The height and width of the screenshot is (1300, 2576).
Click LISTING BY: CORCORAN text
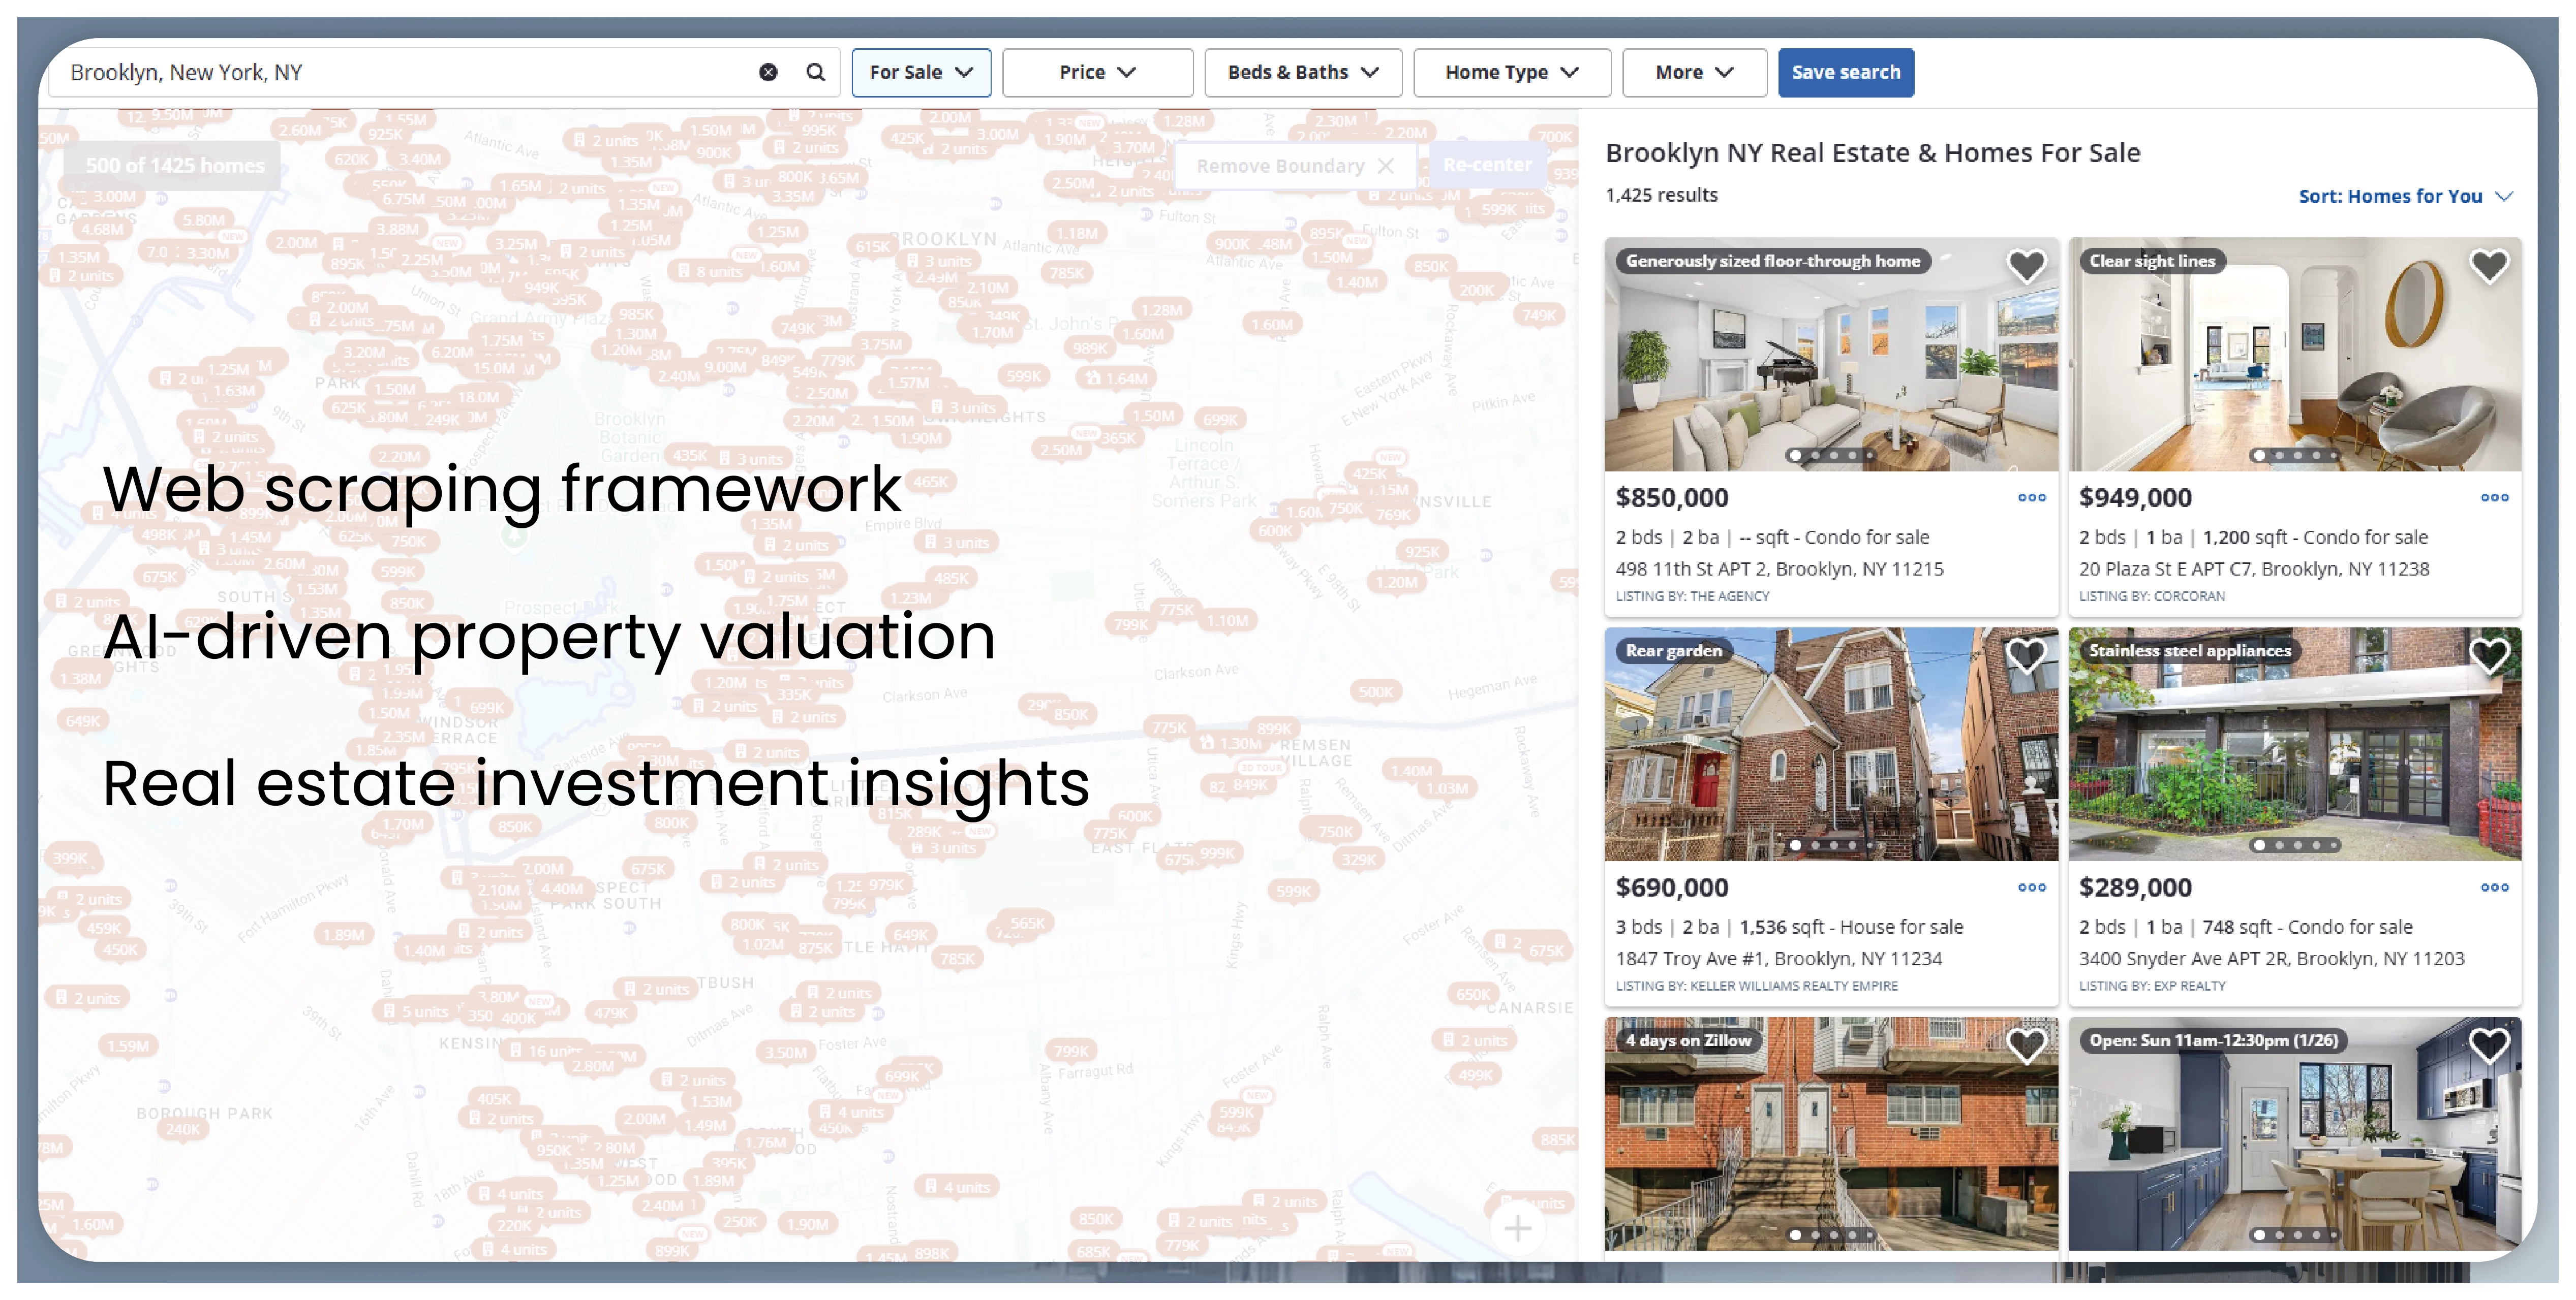click(2151, 596)
